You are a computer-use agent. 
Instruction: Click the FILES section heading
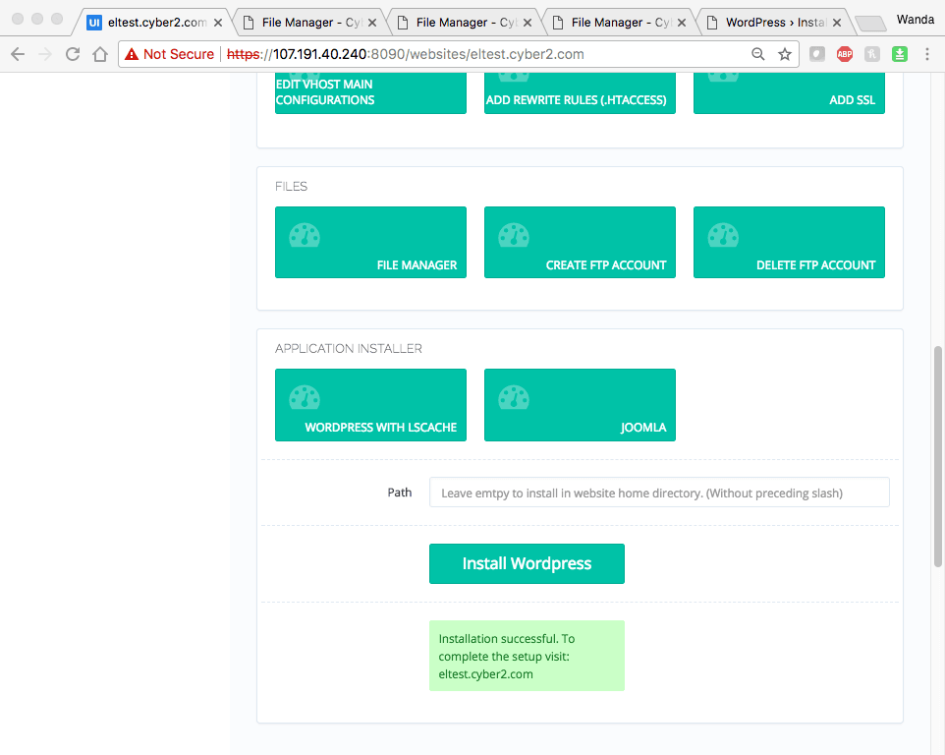(291, 187)
